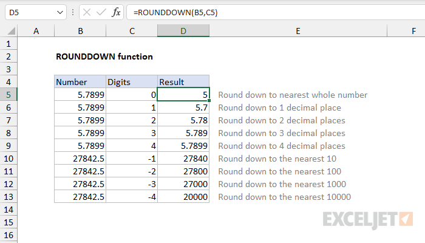Select row 11 header
425x243 pixels.
8,171
